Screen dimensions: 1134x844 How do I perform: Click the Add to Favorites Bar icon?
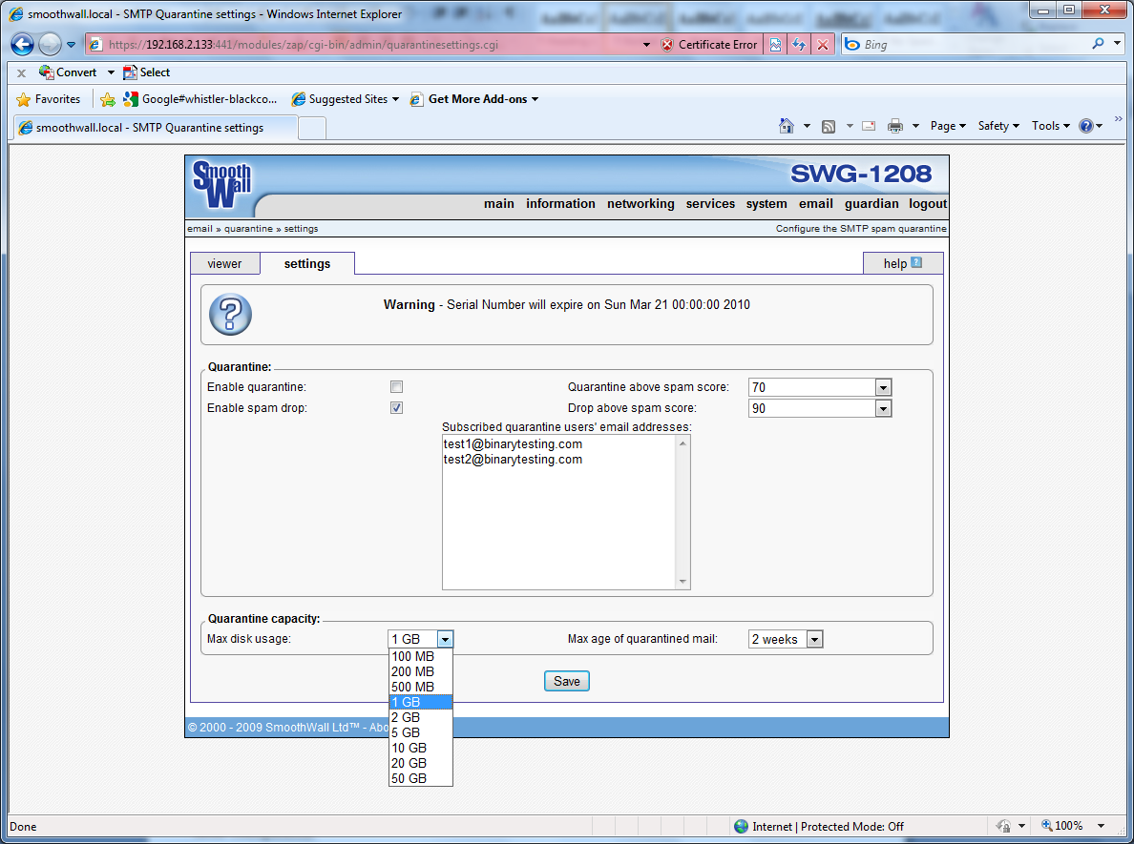point(108,99)
